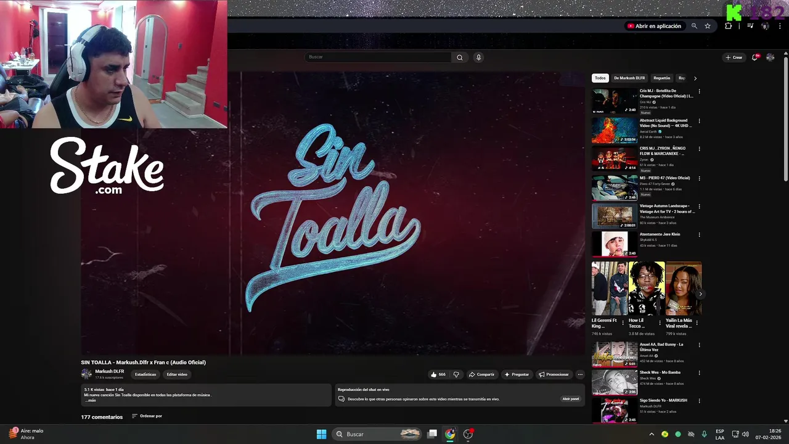The image size is (789, 444).
Task: Open browser profile avatar
Action: [x=765, y=26]
